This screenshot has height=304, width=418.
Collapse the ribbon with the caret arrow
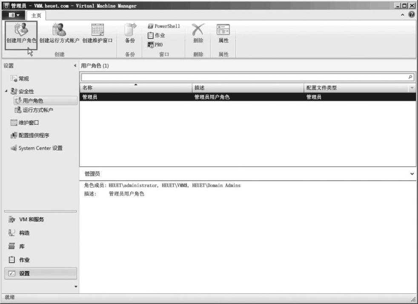[x=403, y=15]
